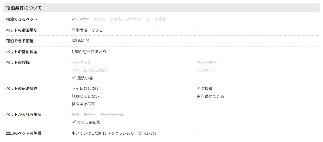Viewport: 323px width, 142px height.
Task: Click the 歩いていける場所にドッグランあり text
Action: (103, 133)
